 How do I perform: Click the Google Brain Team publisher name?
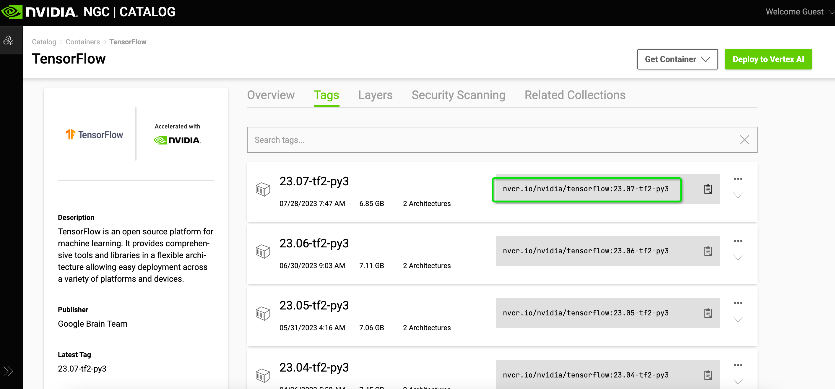tap(93, 324)
